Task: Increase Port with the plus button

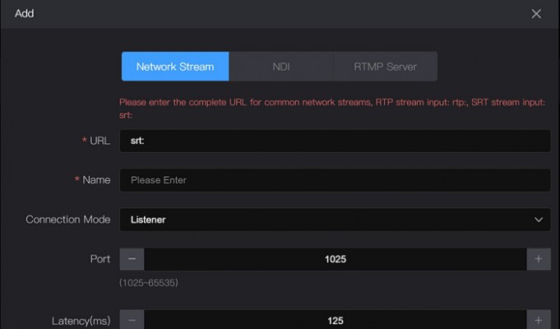Action: click(x=539, y=259)
